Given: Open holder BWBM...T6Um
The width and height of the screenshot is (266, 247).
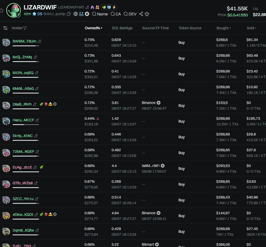Looking at the screenshot, I should (25, 41).
